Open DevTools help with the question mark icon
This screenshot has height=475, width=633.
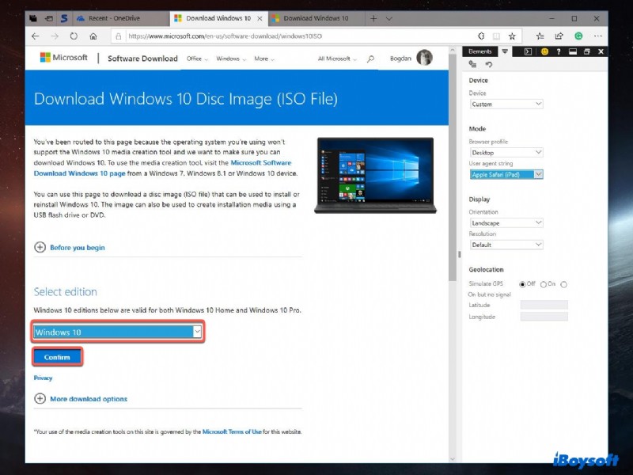tap(559, 51)
